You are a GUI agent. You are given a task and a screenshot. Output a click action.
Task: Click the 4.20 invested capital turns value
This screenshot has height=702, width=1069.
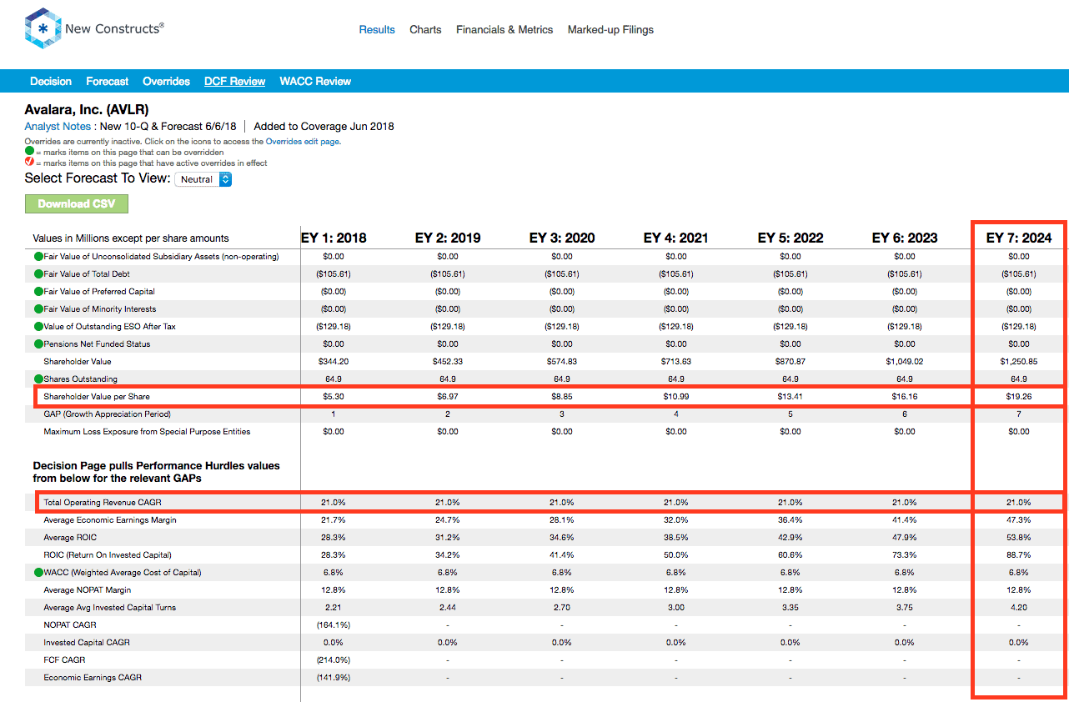pos(1019,607)
